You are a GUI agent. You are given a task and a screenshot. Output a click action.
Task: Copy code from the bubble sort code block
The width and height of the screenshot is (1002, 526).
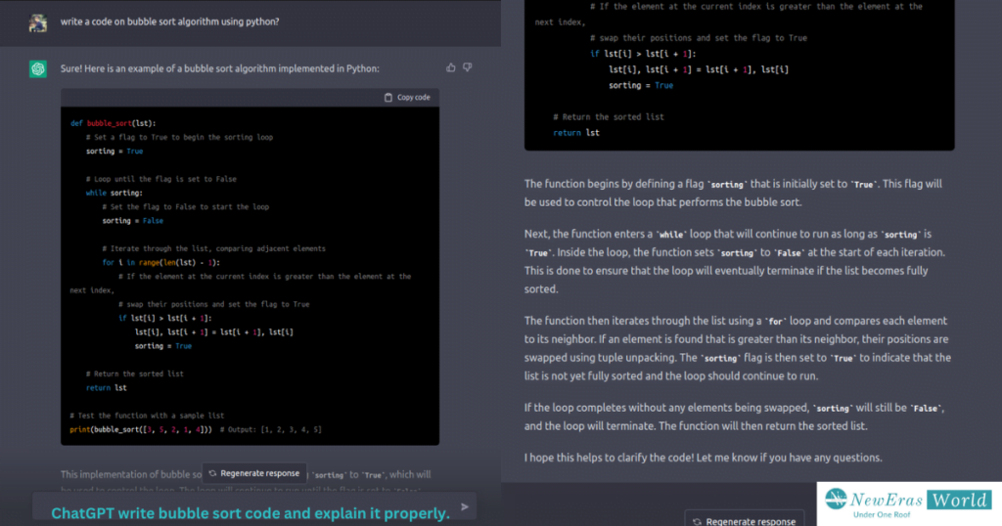pos(407,98)
